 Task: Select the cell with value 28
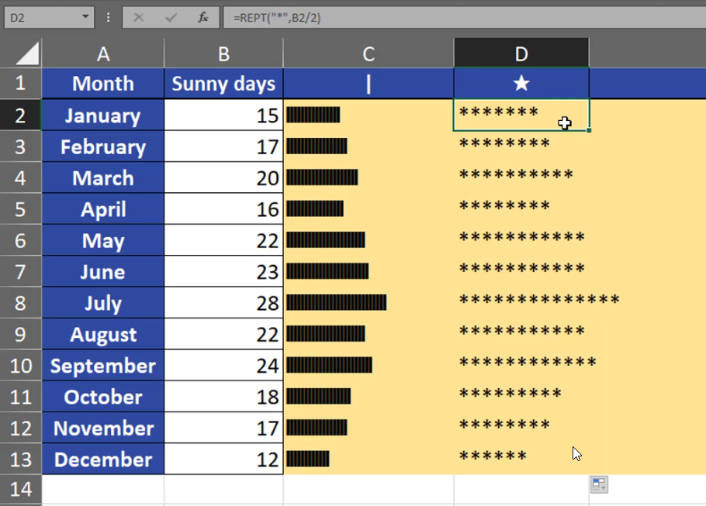[223, 303]
